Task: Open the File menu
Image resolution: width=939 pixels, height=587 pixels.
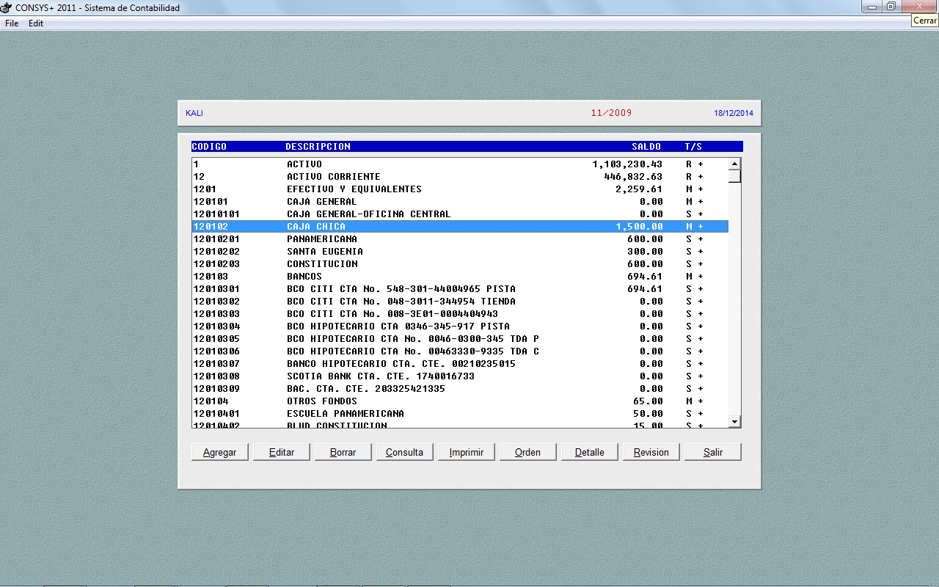Action: pyautogui.click(x=12, y=23)
